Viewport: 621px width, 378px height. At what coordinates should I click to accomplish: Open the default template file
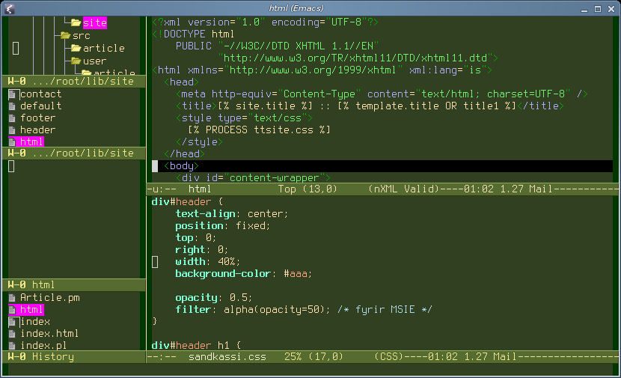point(41,106)
